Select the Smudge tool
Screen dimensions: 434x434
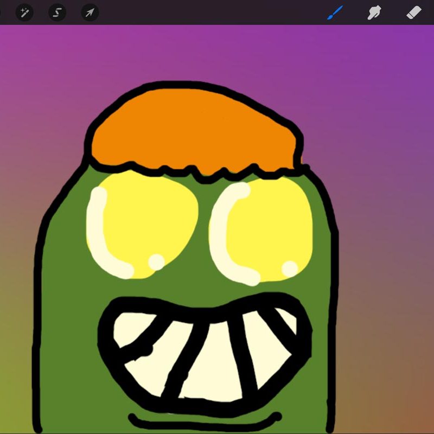pyautogui.click(x=375, y=12)
